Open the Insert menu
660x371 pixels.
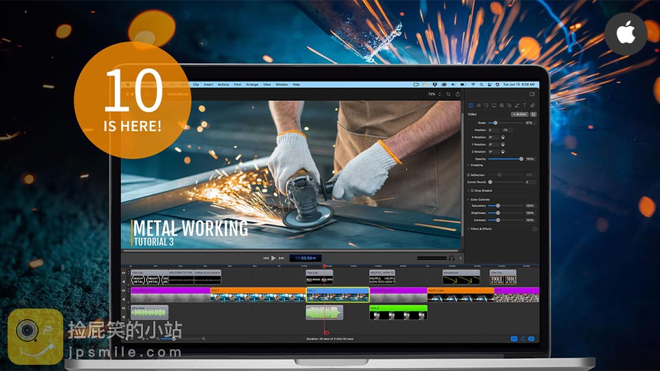pyautogui.click(x=208, y=85)
